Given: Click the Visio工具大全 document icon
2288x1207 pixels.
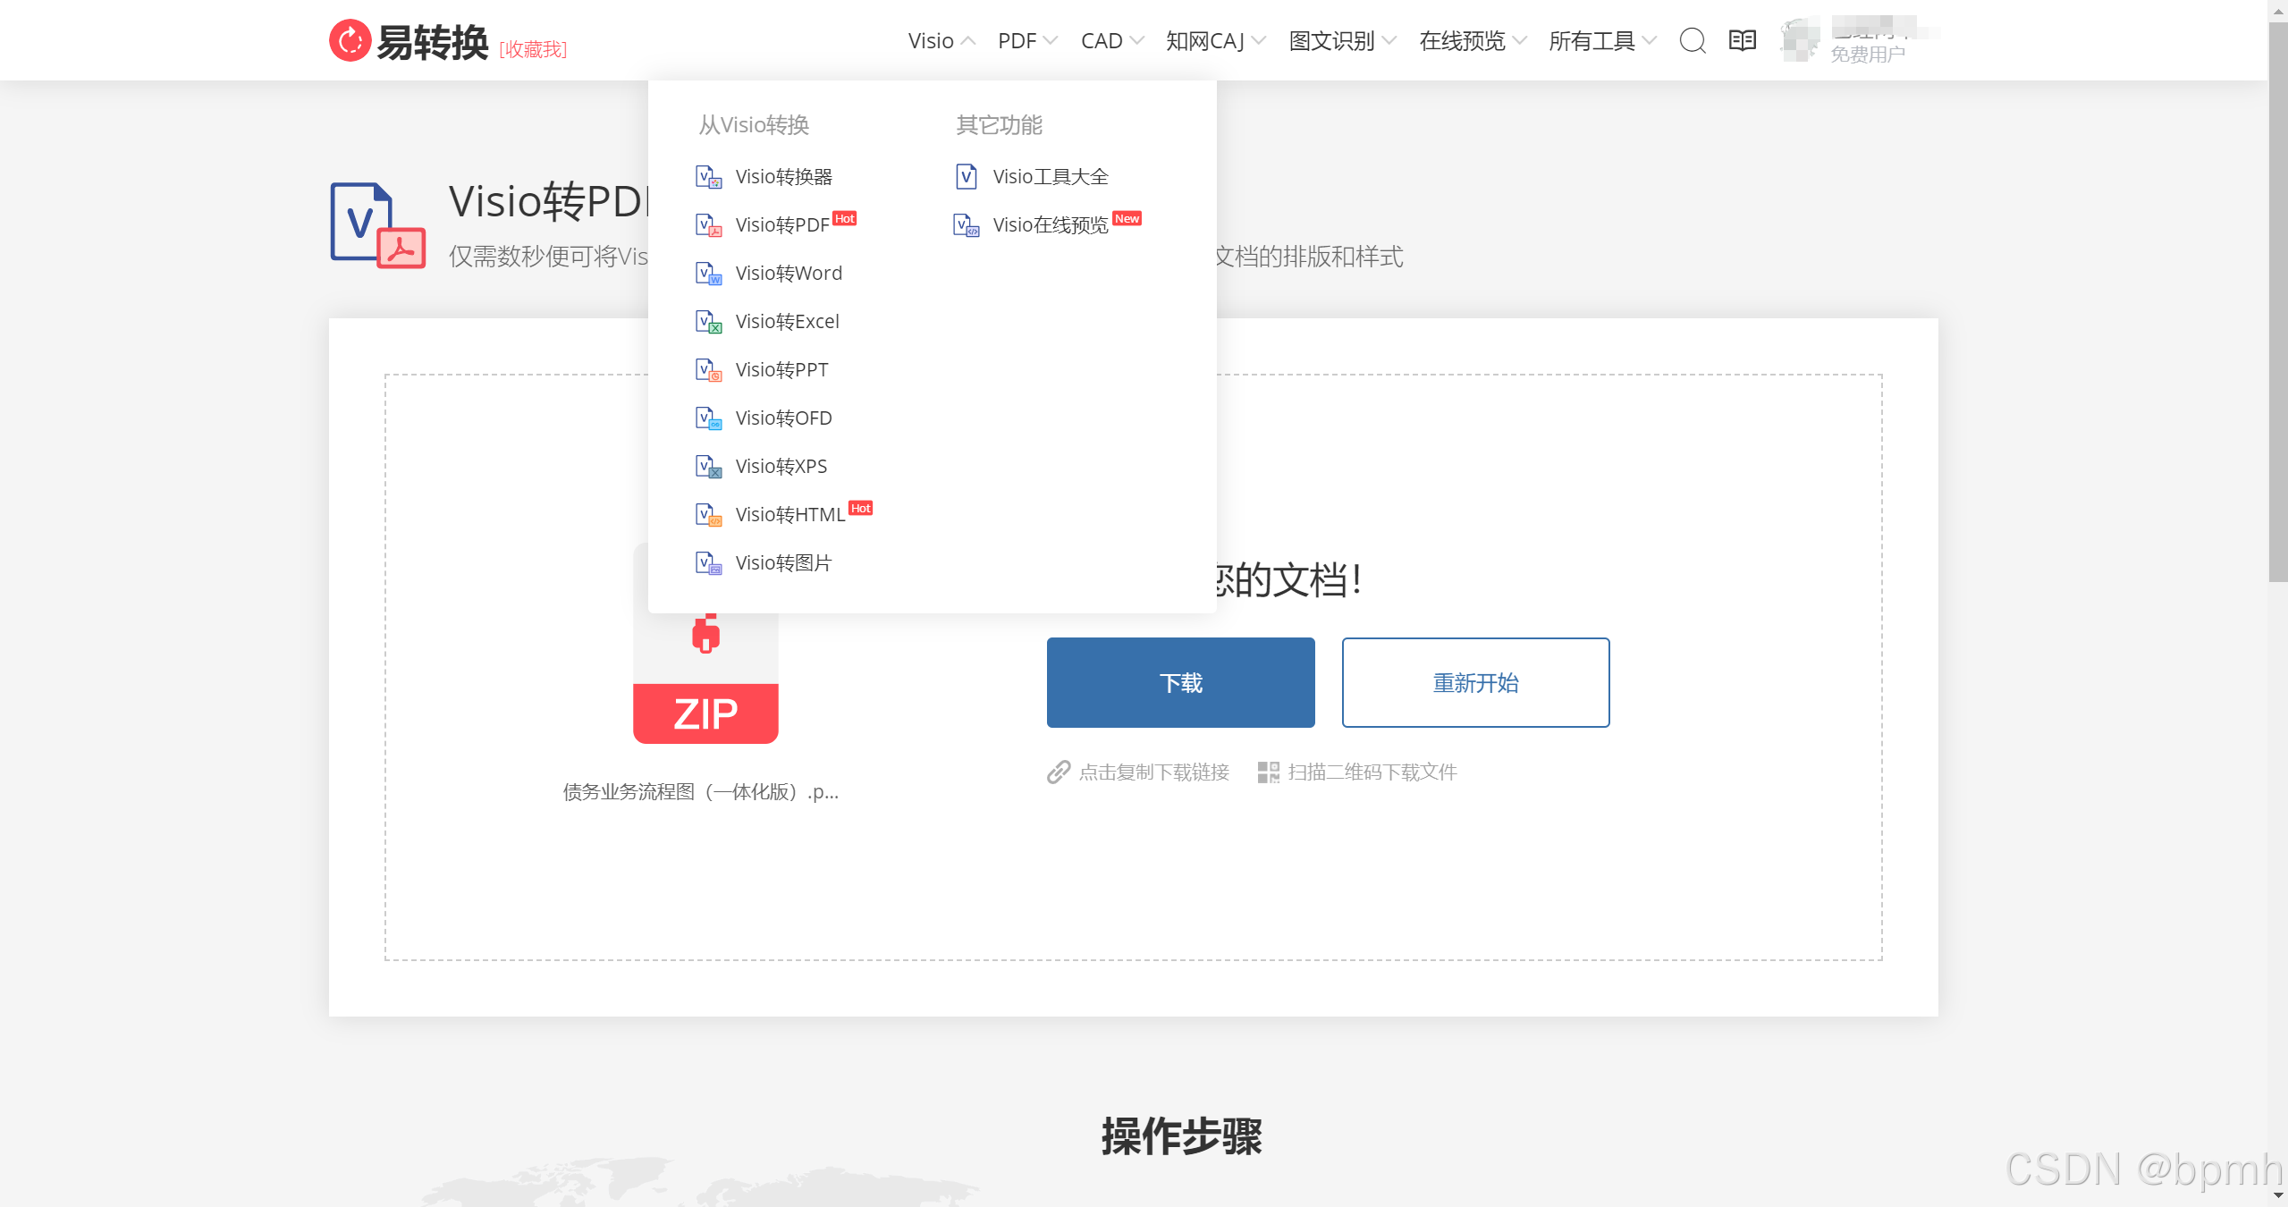Looking at the screenshot, I should [x=966, y=177].
